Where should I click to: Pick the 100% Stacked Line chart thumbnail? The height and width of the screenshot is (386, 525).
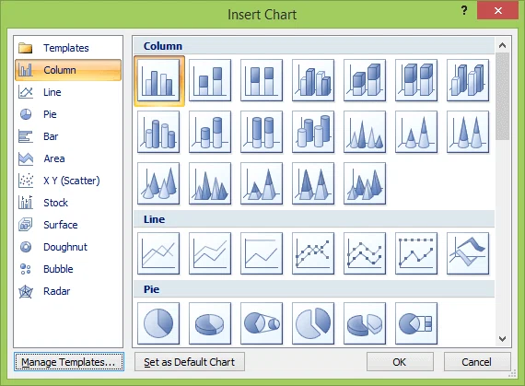click(262, 253)
